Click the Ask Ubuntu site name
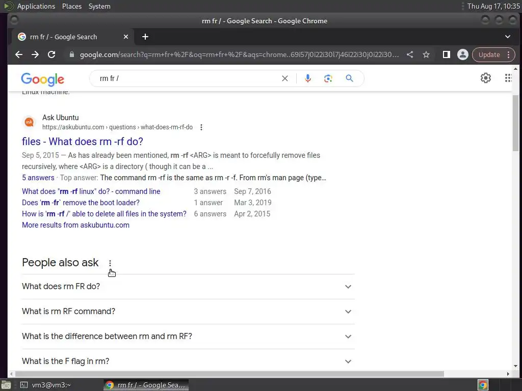 click(x=60, y=118)
